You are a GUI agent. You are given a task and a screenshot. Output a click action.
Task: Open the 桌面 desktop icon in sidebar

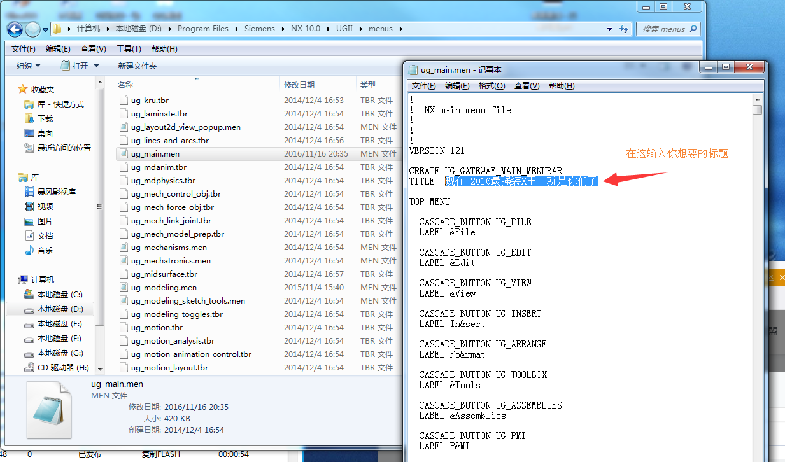pos(29,133)
